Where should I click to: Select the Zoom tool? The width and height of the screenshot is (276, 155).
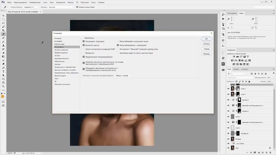3,86
